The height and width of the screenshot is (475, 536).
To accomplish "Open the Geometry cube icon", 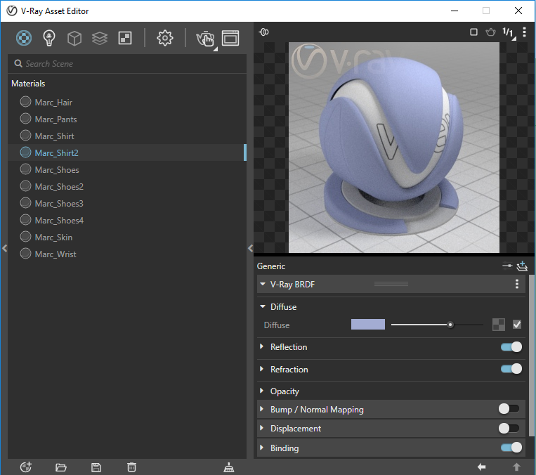I will click(74, 38).
